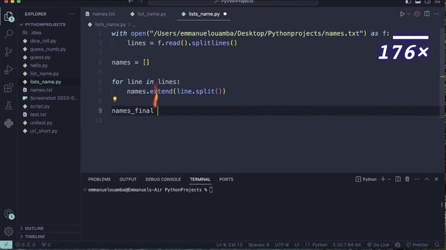Screen dimensions: 446x250
Task: Select the TERMINAL panel tab
Action: [200, 179]
